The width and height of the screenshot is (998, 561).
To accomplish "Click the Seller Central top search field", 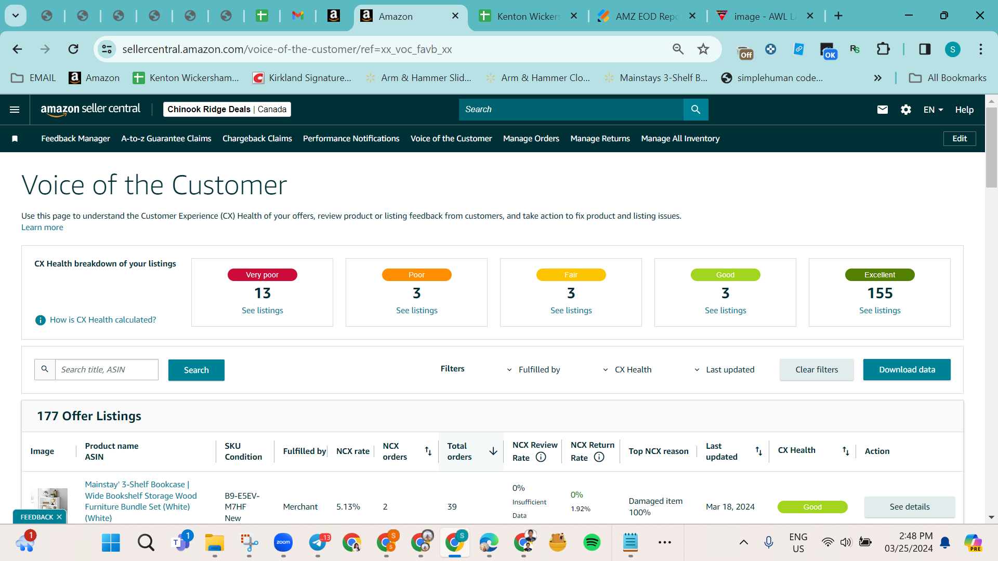I will pos(571,110).
